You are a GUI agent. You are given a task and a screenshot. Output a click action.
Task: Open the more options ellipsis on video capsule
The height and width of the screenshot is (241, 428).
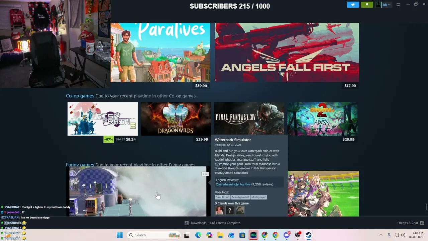[x=205, y=174]
